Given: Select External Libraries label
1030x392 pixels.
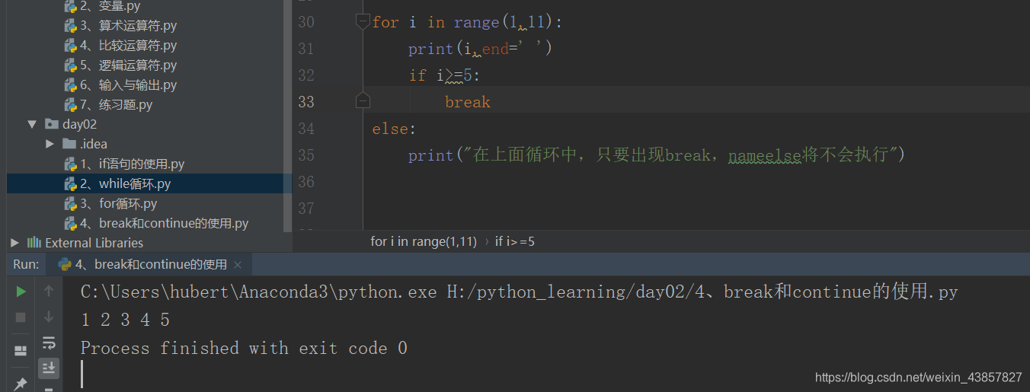Looking at the screenshot, I should [94, 243].
